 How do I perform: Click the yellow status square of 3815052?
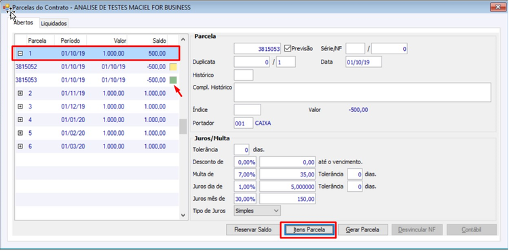173,66
